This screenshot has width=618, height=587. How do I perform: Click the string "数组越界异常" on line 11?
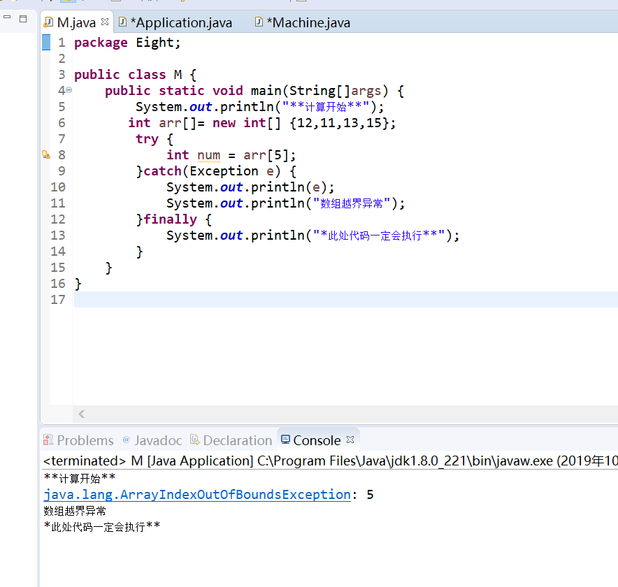point(352,203)
